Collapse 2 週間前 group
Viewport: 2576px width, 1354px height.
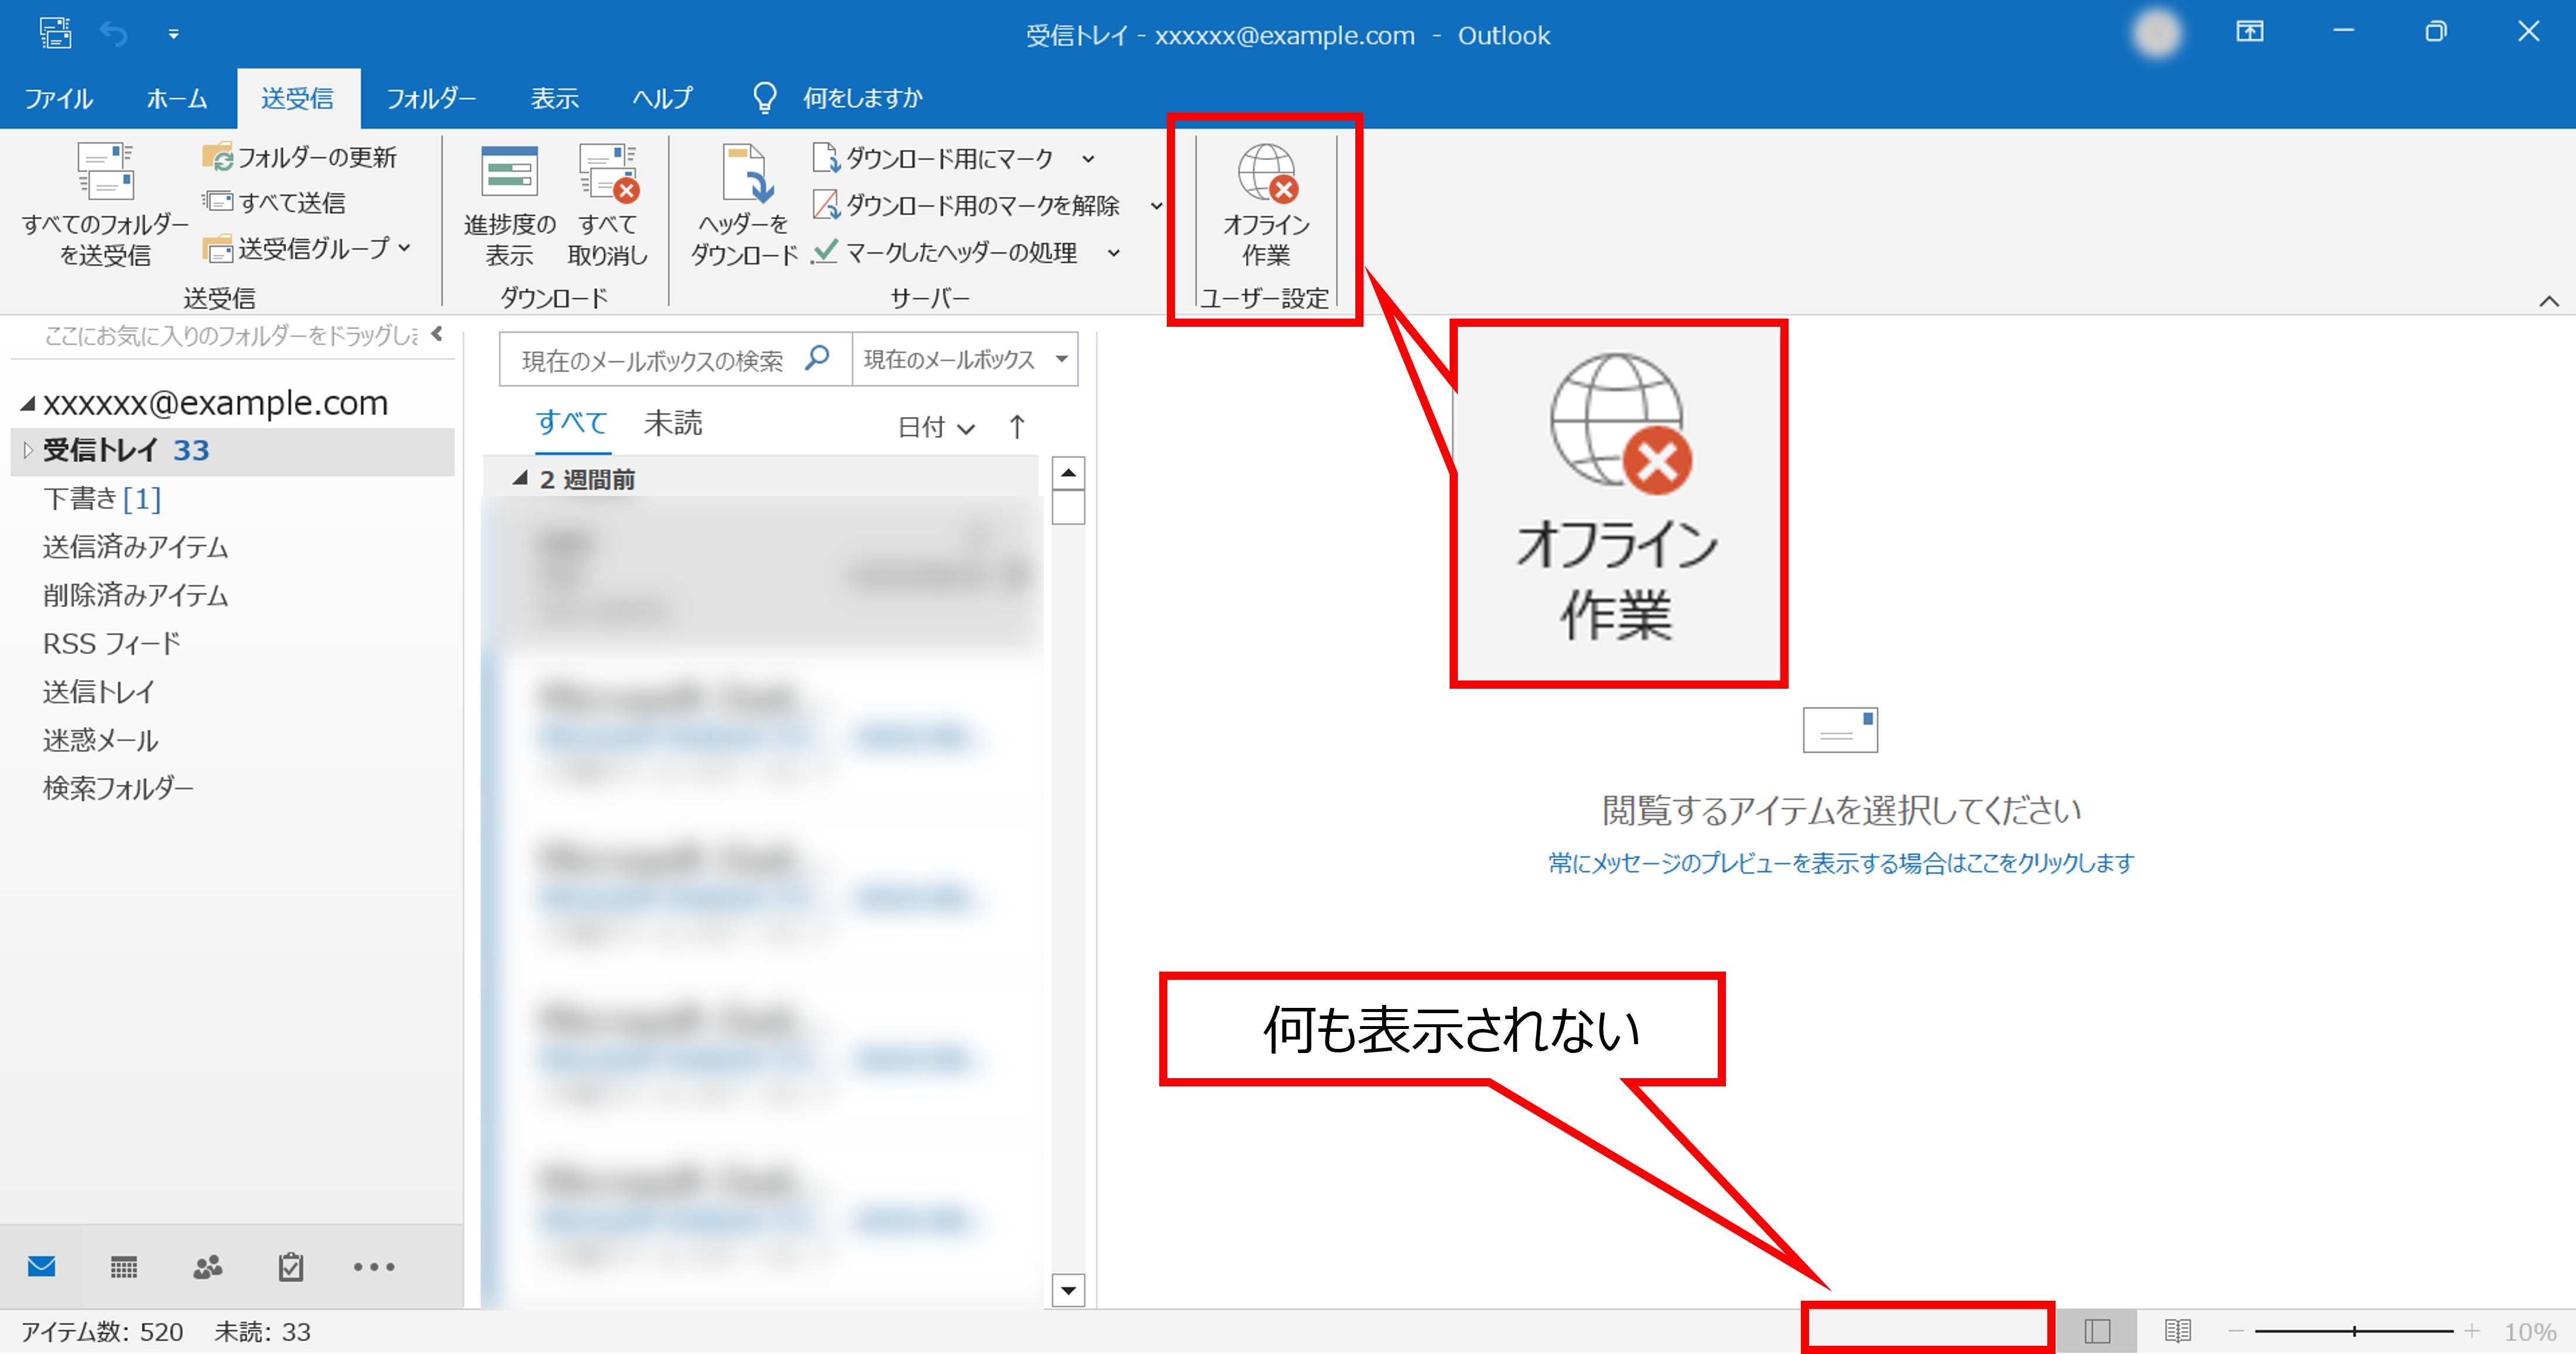click(520, 479)
